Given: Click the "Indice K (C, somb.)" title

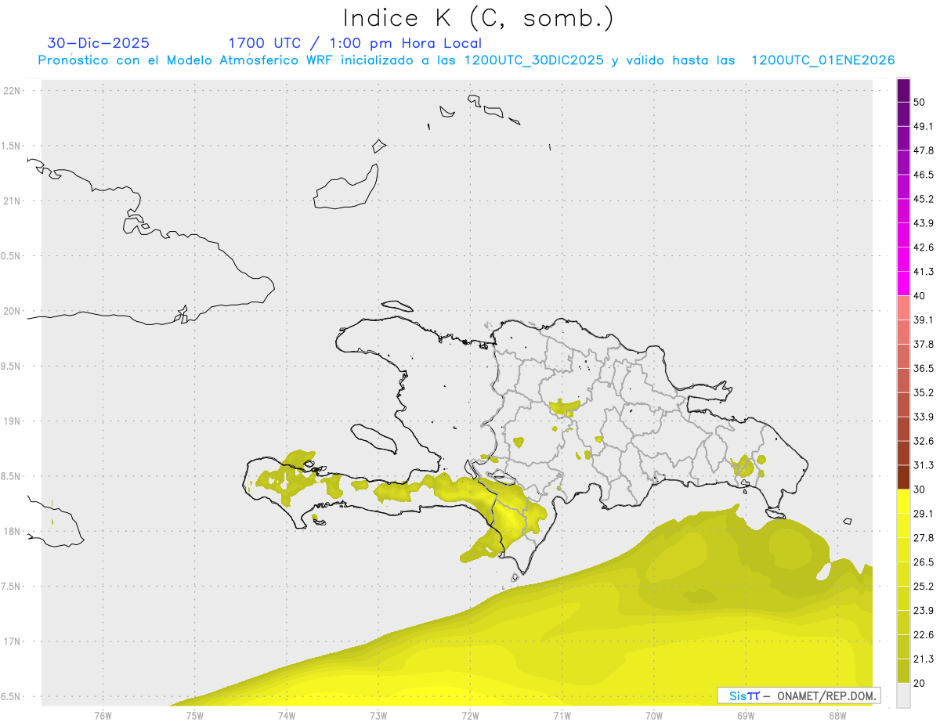Looking at the screenshot, I should tap(478, 18).
